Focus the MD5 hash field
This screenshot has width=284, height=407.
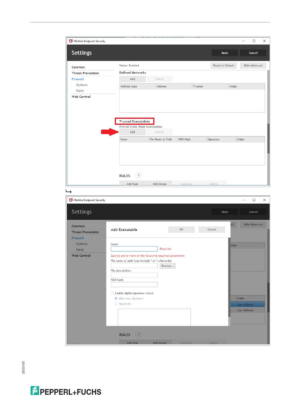[134, 285]
